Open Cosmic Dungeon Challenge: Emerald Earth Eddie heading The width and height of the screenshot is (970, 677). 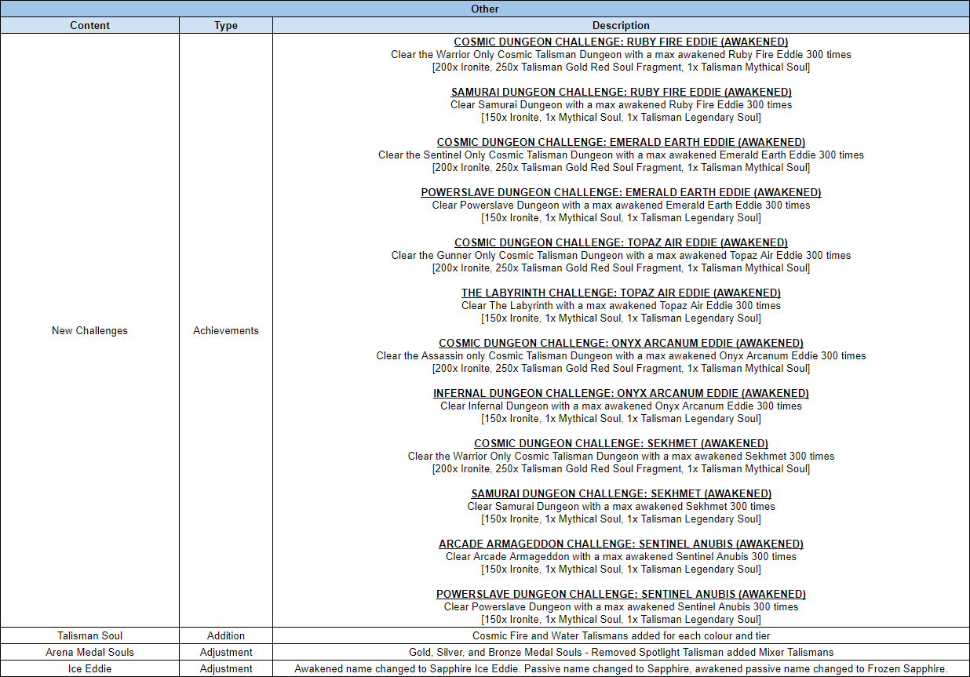point(621,142)
